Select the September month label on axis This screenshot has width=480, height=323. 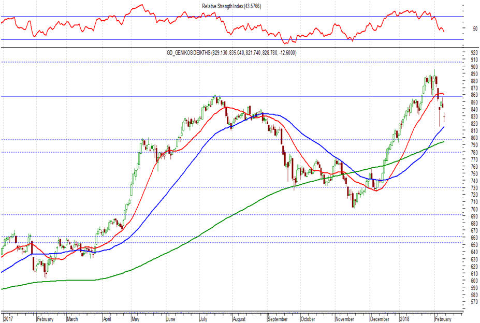(x=278, y=319)
